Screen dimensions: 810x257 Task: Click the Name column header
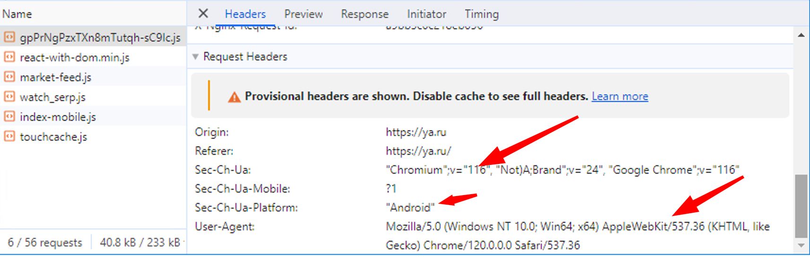click(x=17, y=14)
